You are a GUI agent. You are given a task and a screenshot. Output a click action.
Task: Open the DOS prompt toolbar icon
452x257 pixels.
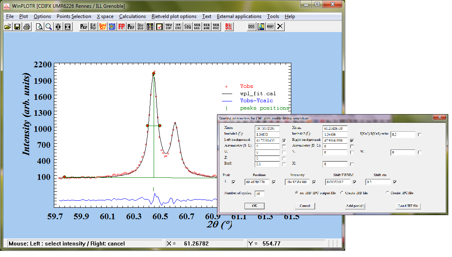pos(251,27)
